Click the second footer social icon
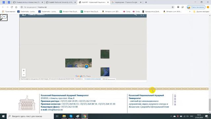Viewport: 211px width, 119px height. tap(175, 99)
